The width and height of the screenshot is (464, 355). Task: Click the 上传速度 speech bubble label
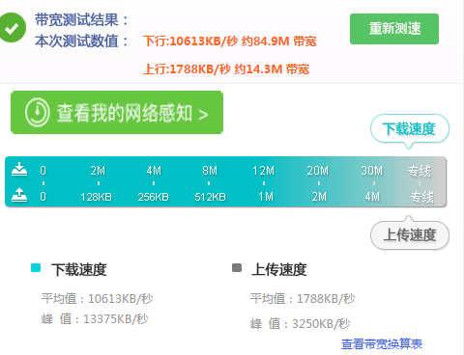click(x=410, y=235)
